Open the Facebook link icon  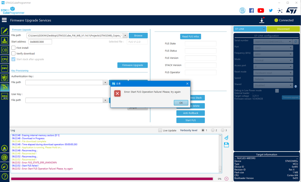(x=252, y=10)
